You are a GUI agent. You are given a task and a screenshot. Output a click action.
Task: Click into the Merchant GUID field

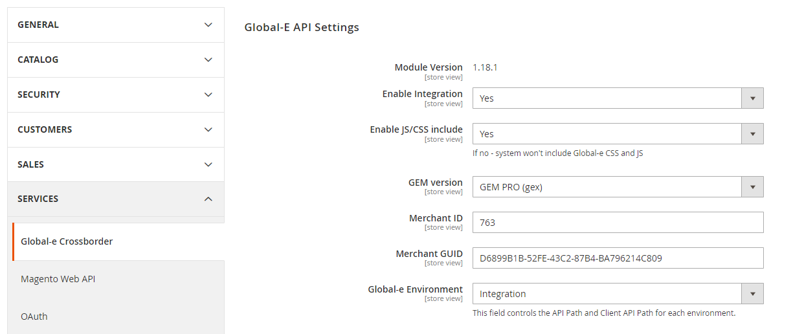(x=618, y=258)
